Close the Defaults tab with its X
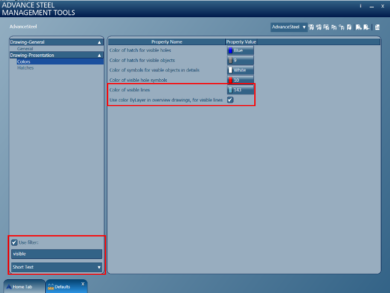Image resolution: width=390 pixels, height=293 pixels. (83, 284)
